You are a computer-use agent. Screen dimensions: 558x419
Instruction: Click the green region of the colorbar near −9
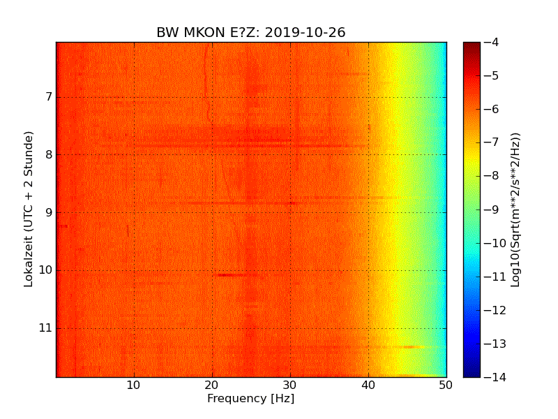click(472, 209)
